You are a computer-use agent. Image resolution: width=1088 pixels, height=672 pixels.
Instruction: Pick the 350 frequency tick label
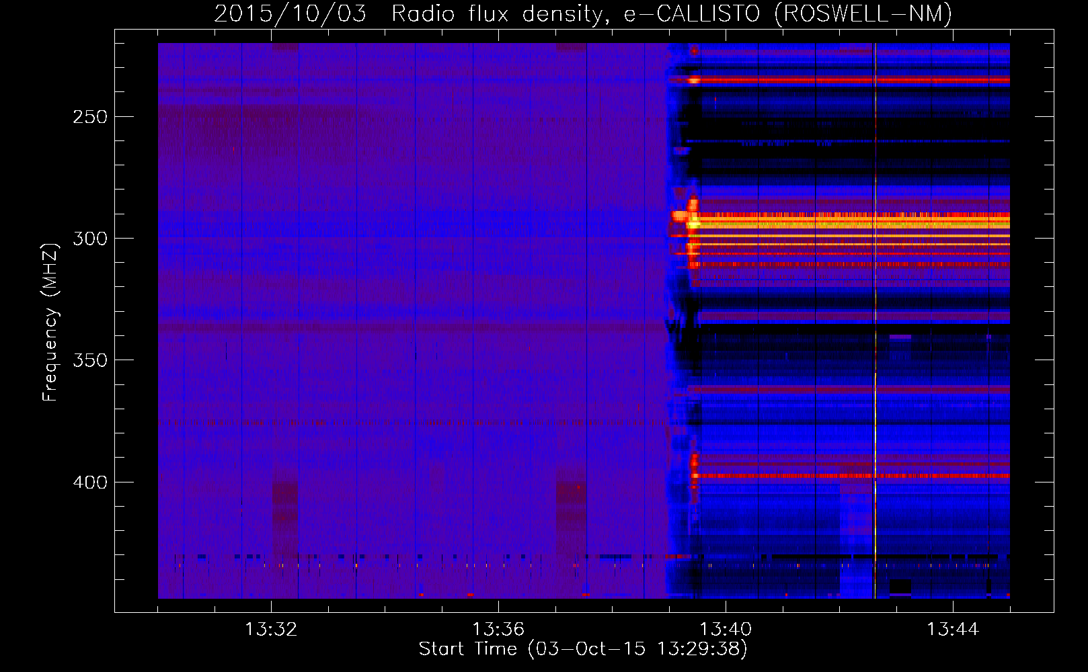(x=90, y=361)
